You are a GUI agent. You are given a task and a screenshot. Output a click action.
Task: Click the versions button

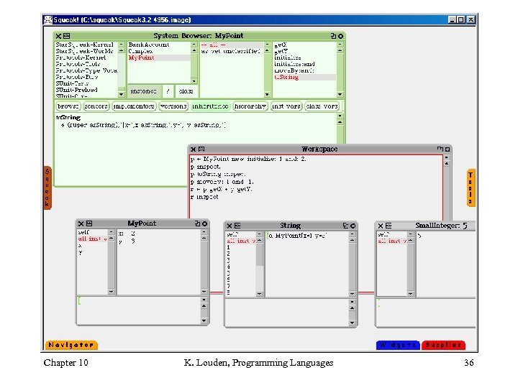[x=173, y=106]
